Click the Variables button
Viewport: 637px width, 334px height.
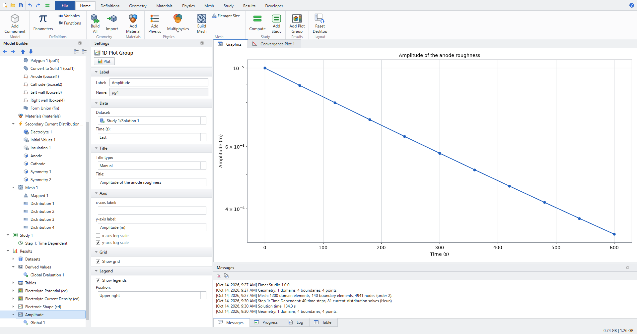tap(69, 16)
